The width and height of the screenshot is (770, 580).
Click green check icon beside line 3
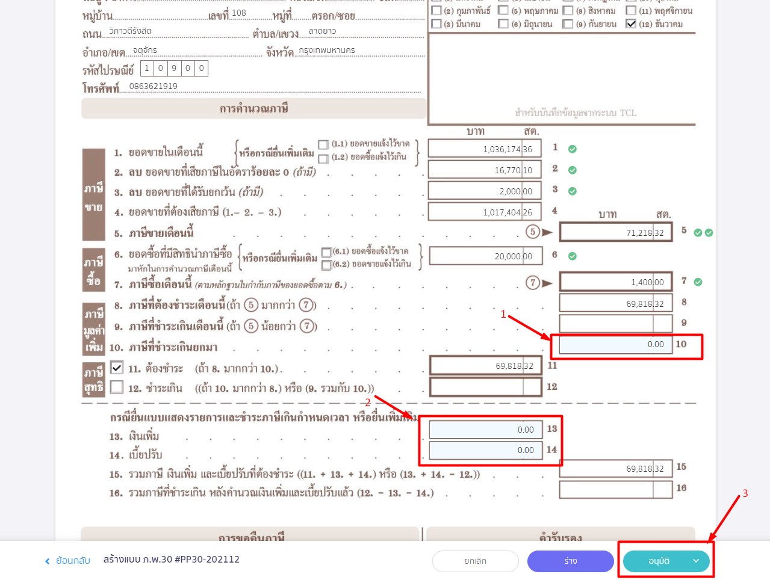[x=573, y=191]
